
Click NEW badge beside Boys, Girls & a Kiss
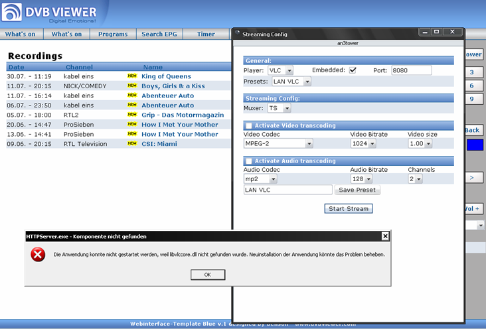click(x=132, y=86)
